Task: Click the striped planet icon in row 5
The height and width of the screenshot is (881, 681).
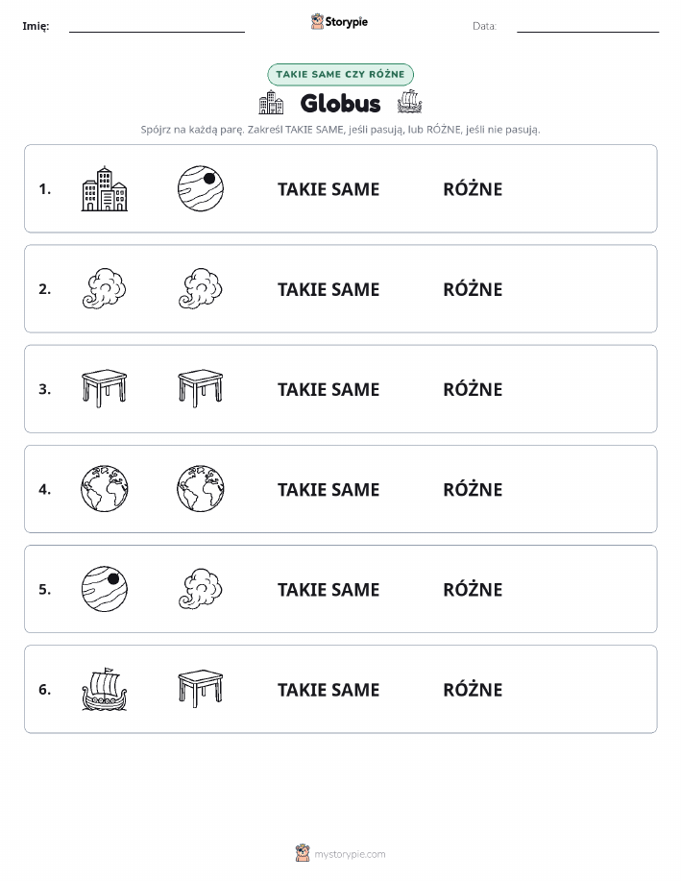Action: 105,589
